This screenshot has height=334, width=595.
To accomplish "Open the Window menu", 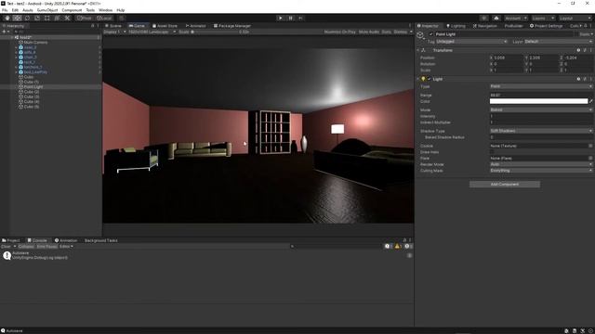I will point(105,10).
